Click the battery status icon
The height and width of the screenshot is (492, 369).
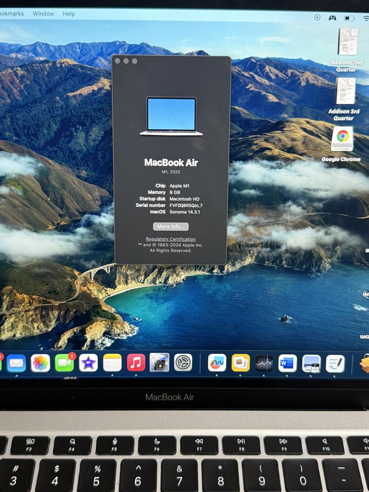pos(349,18)
